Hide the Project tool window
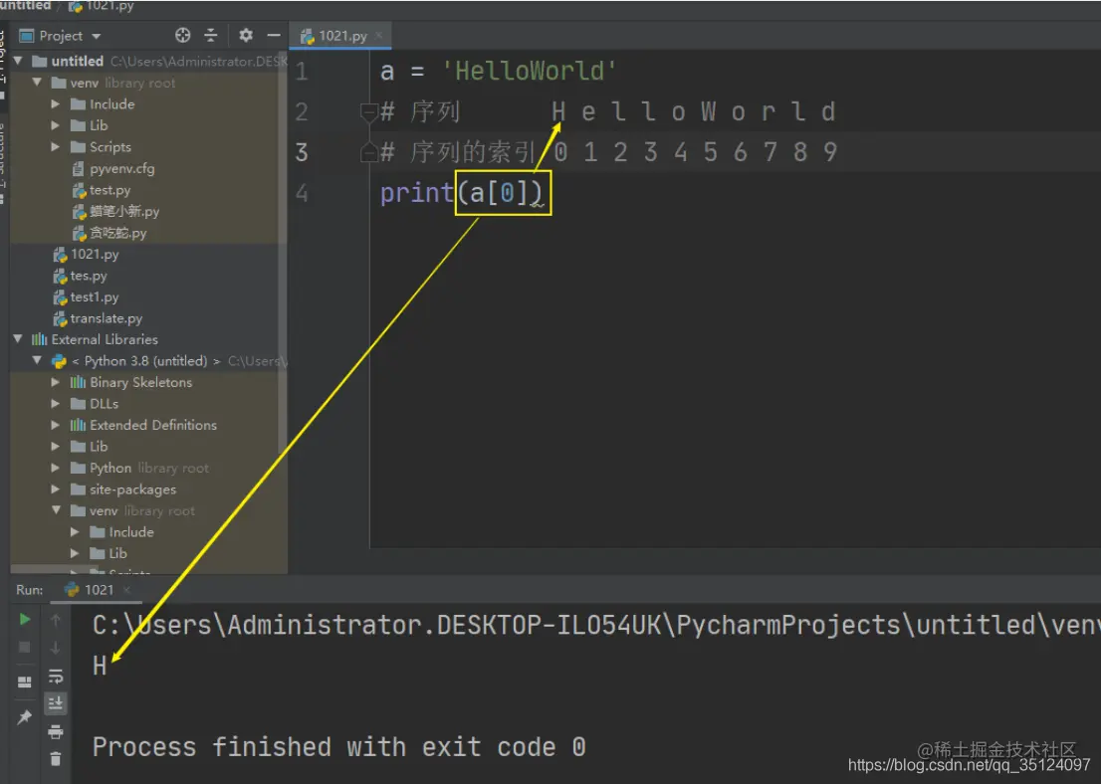Screen dimensions: 1101x784 pos(274,35)
